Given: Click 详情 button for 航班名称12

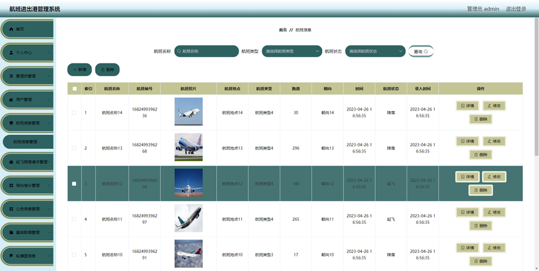Looking at the screenshot, I should click(467, 177).
